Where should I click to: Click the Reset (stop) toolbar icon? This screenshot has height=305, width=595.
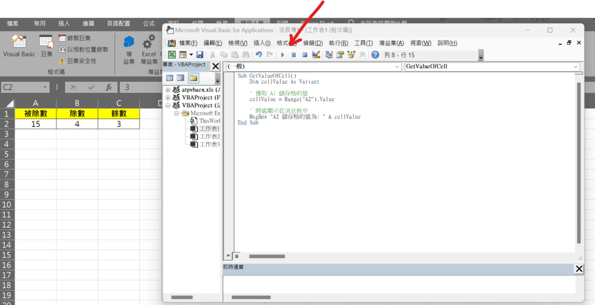[304, 55]
